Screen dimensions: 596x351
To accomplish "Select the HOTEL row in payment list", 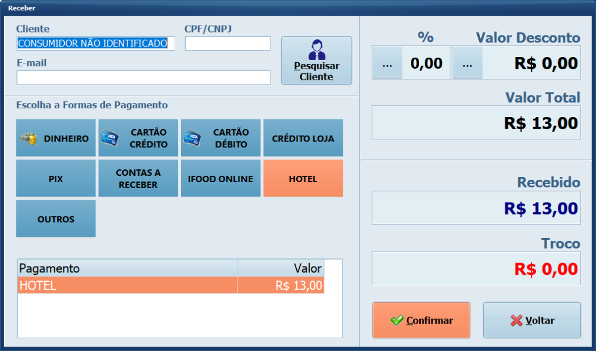I will [x=146, y=285].
